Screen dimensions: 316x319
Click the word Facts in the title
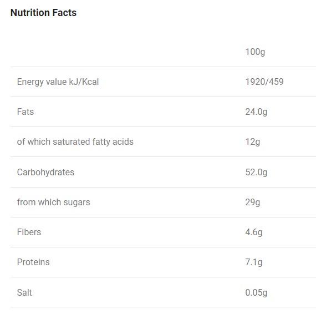[64, 13]
